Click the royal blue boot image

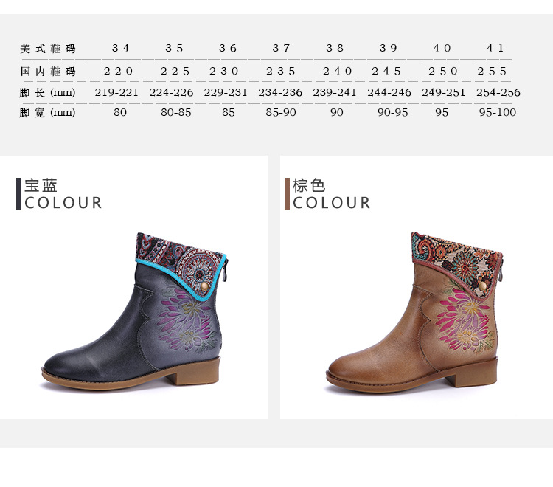pyautogui.click(x=135, y=311)
